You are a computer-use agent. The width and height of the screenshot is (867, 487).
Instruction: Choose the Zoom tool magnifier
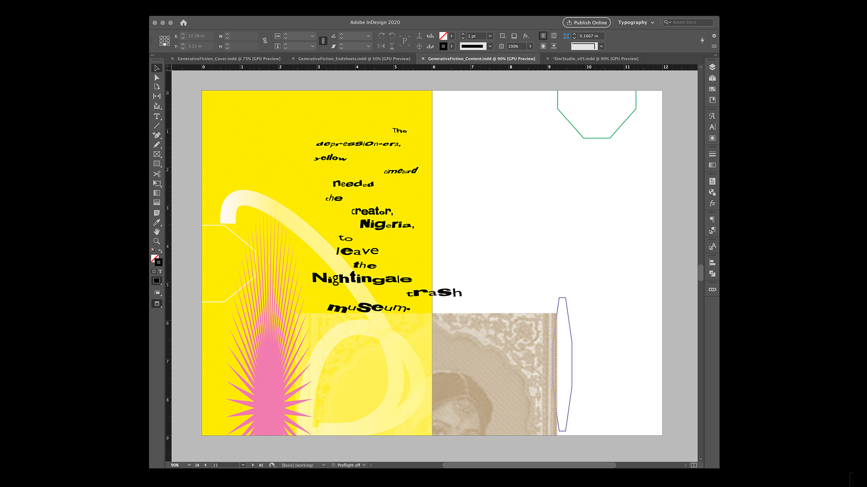click(157, 241)
